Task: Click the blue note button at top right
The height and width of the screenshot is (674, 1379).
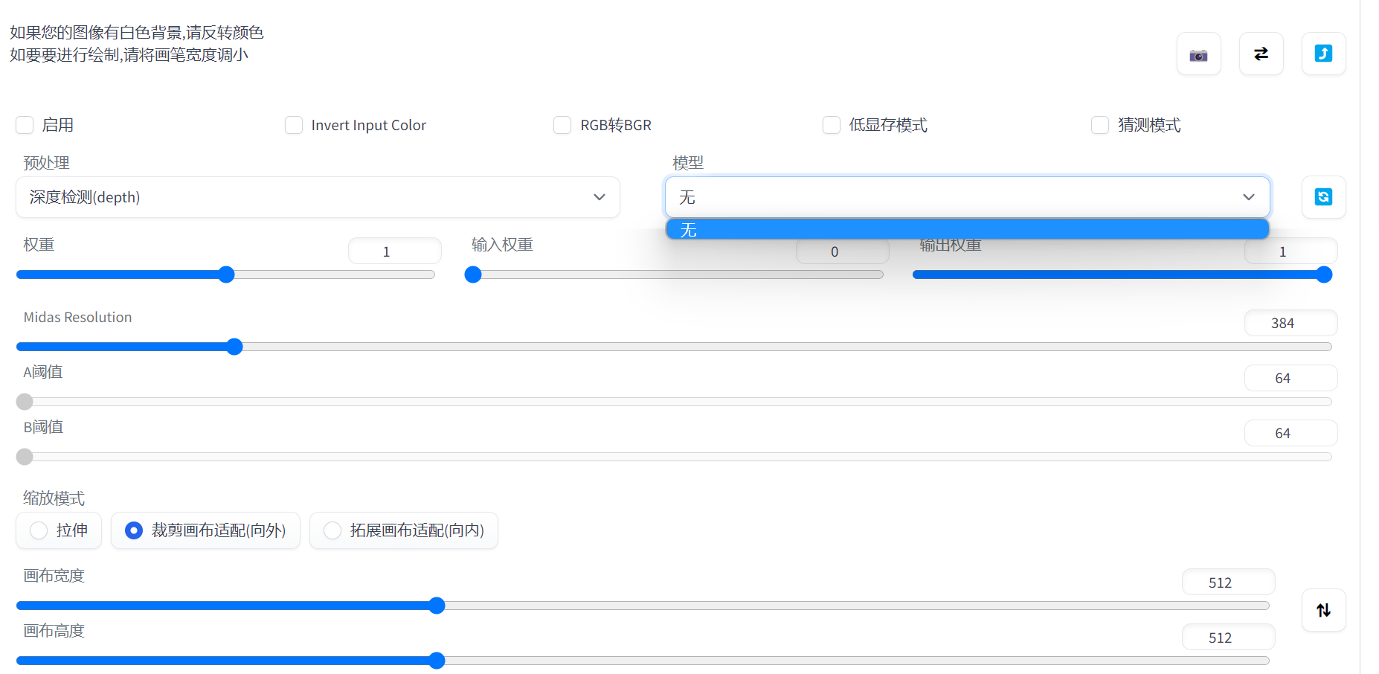Action: click(x=1323, y=54)
